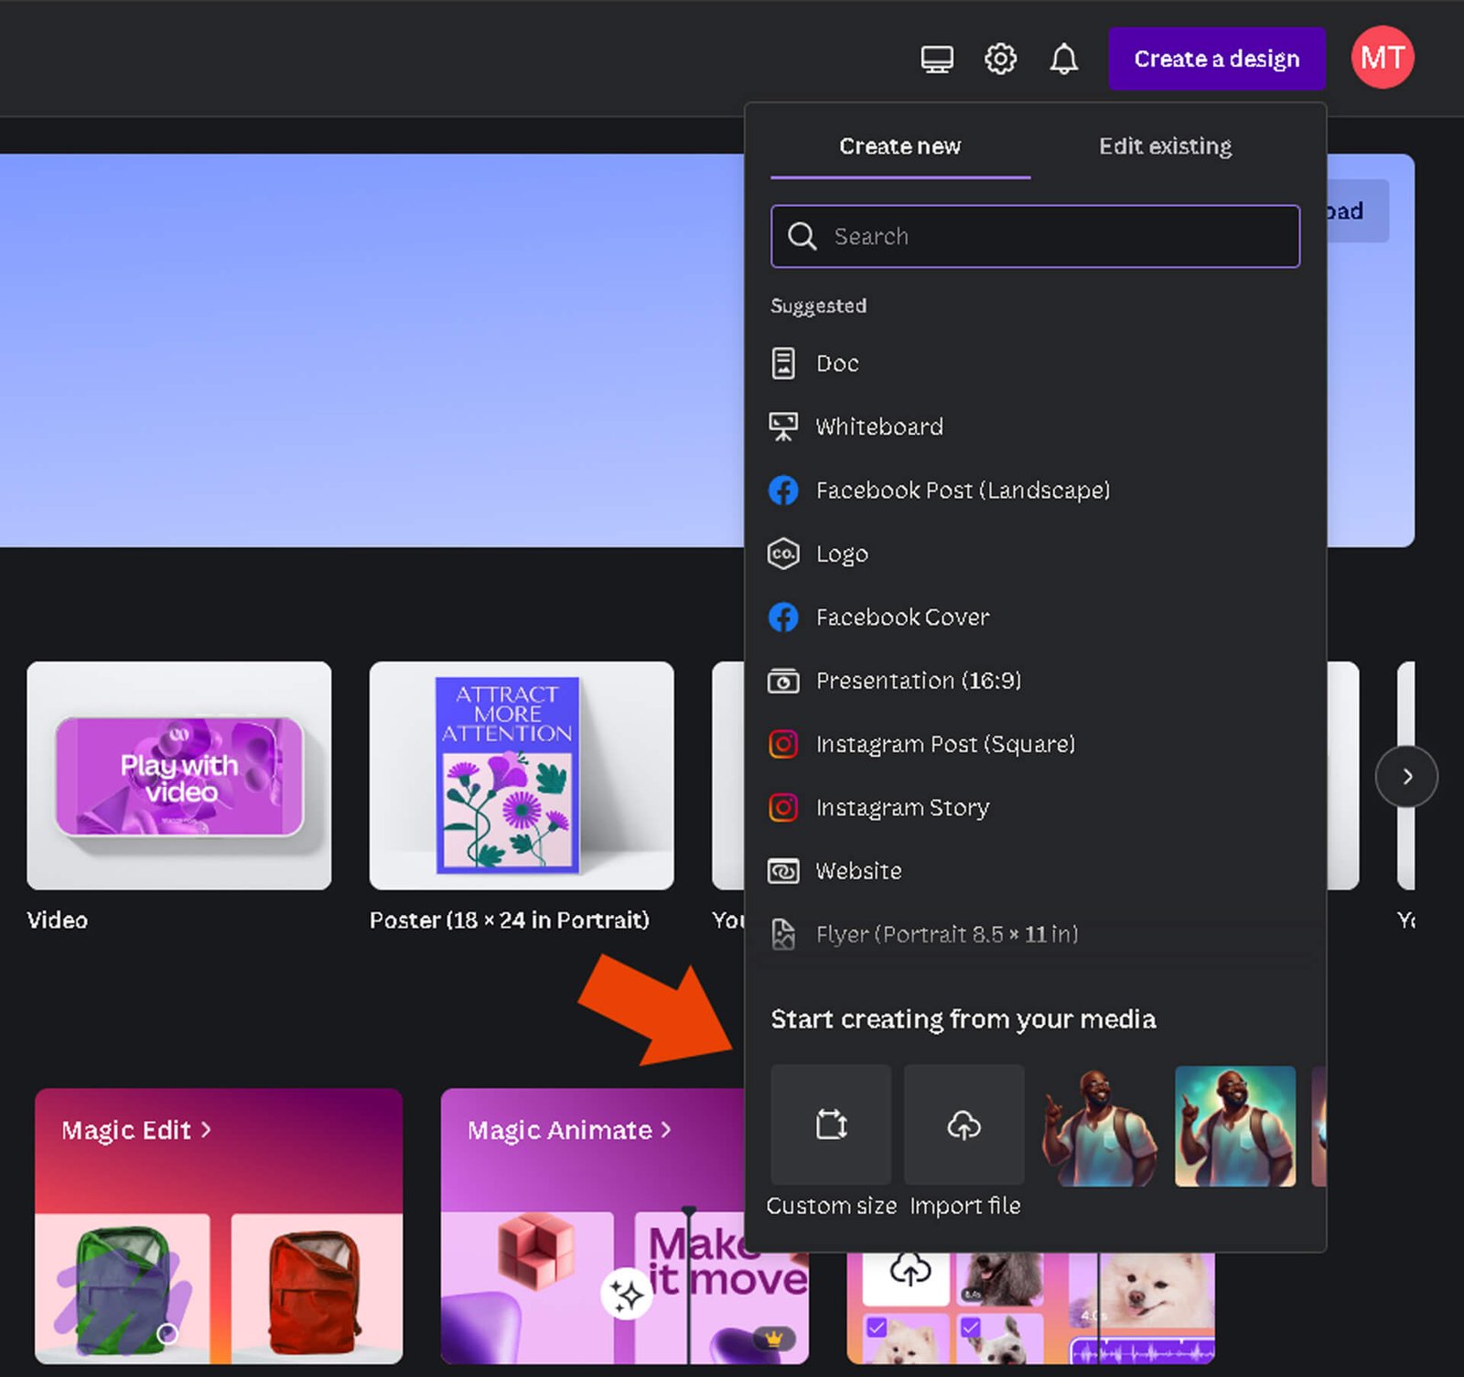Click Facebook icon beside Facebook Cover
This screenshot has width=1464, height=1377.
point(783,618)
